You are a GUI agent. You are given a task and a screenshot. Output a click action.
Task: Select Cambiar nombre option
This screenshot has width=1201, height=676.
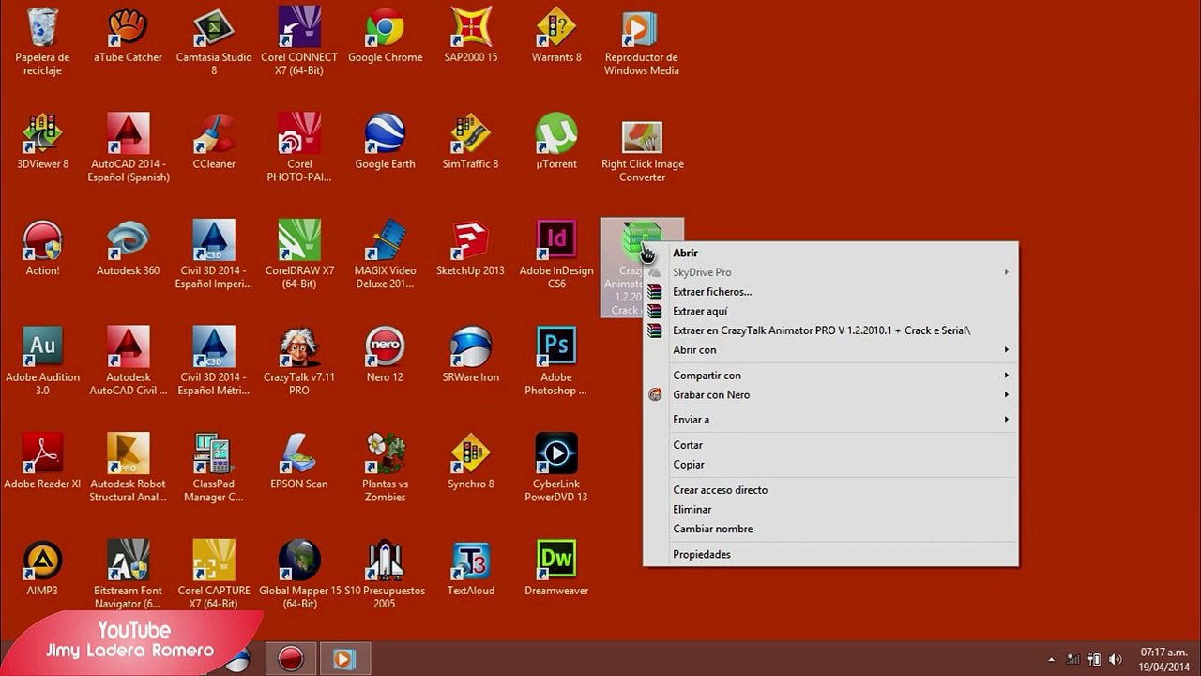[830, 529]
